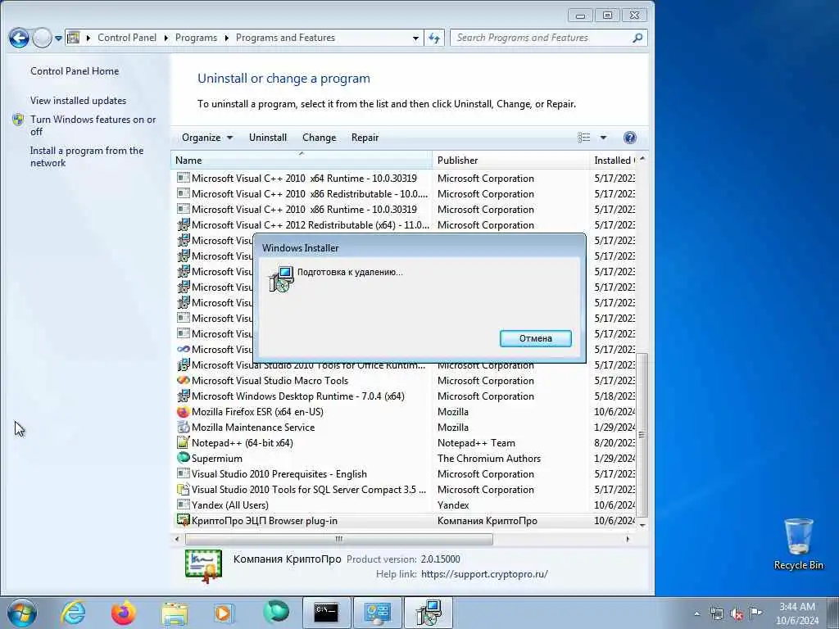Select Microsoft Visual C++ 2010 x86 Redistributable row
Image resolution: width=839 pixels, height=629 pixels.
[404, 193]
